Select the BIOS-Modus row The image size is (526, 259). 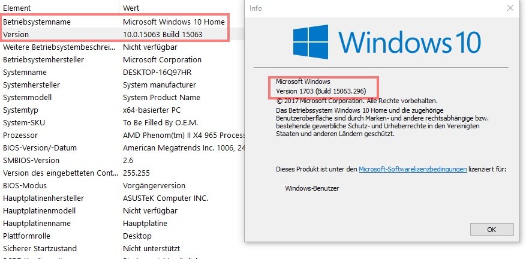pyautogui.click(x=122, y=185)
